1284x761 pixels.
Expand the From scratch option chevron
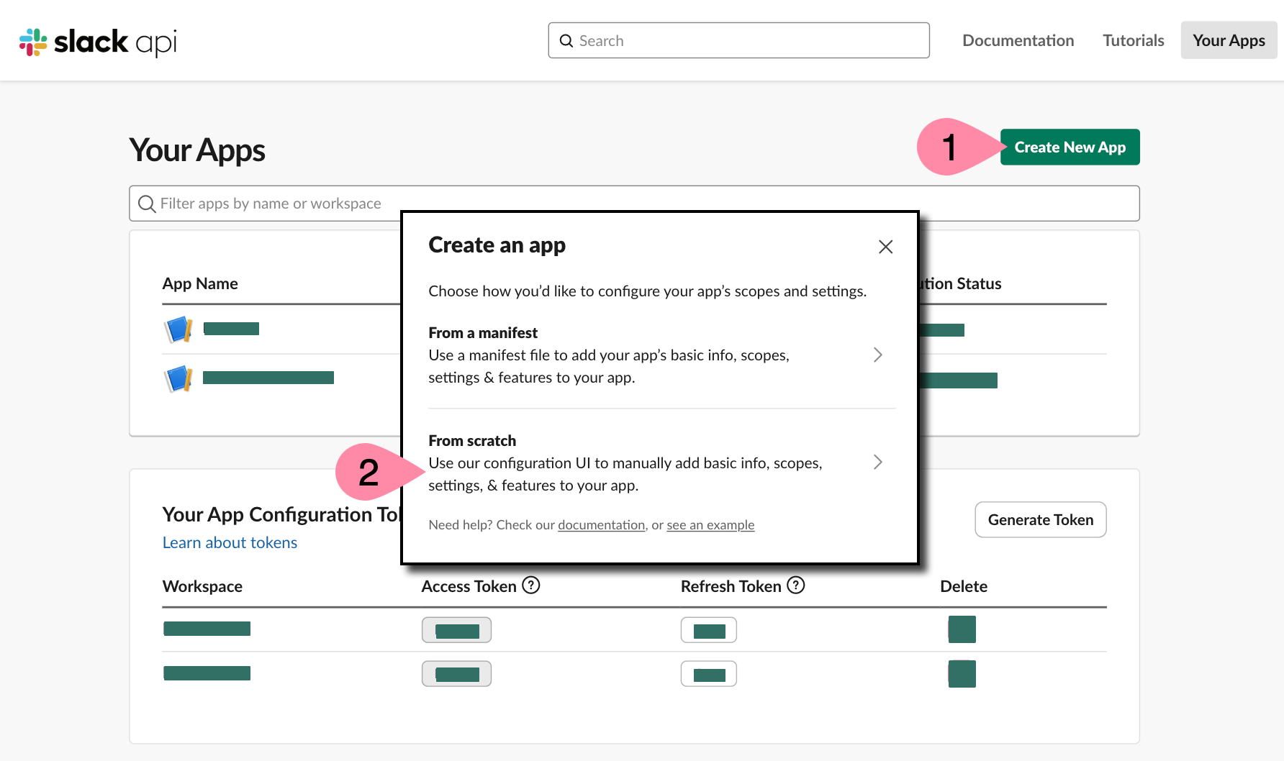(x=877, y=462)
